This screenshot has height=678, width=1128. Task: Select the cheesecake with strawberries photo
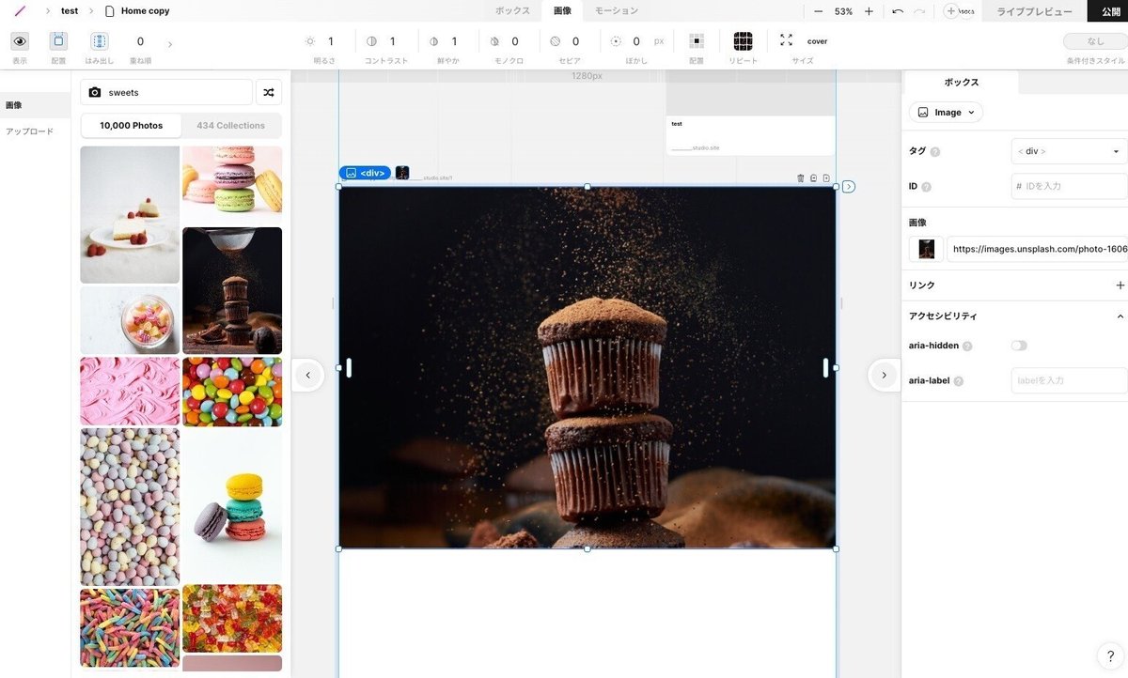(130, 214)
